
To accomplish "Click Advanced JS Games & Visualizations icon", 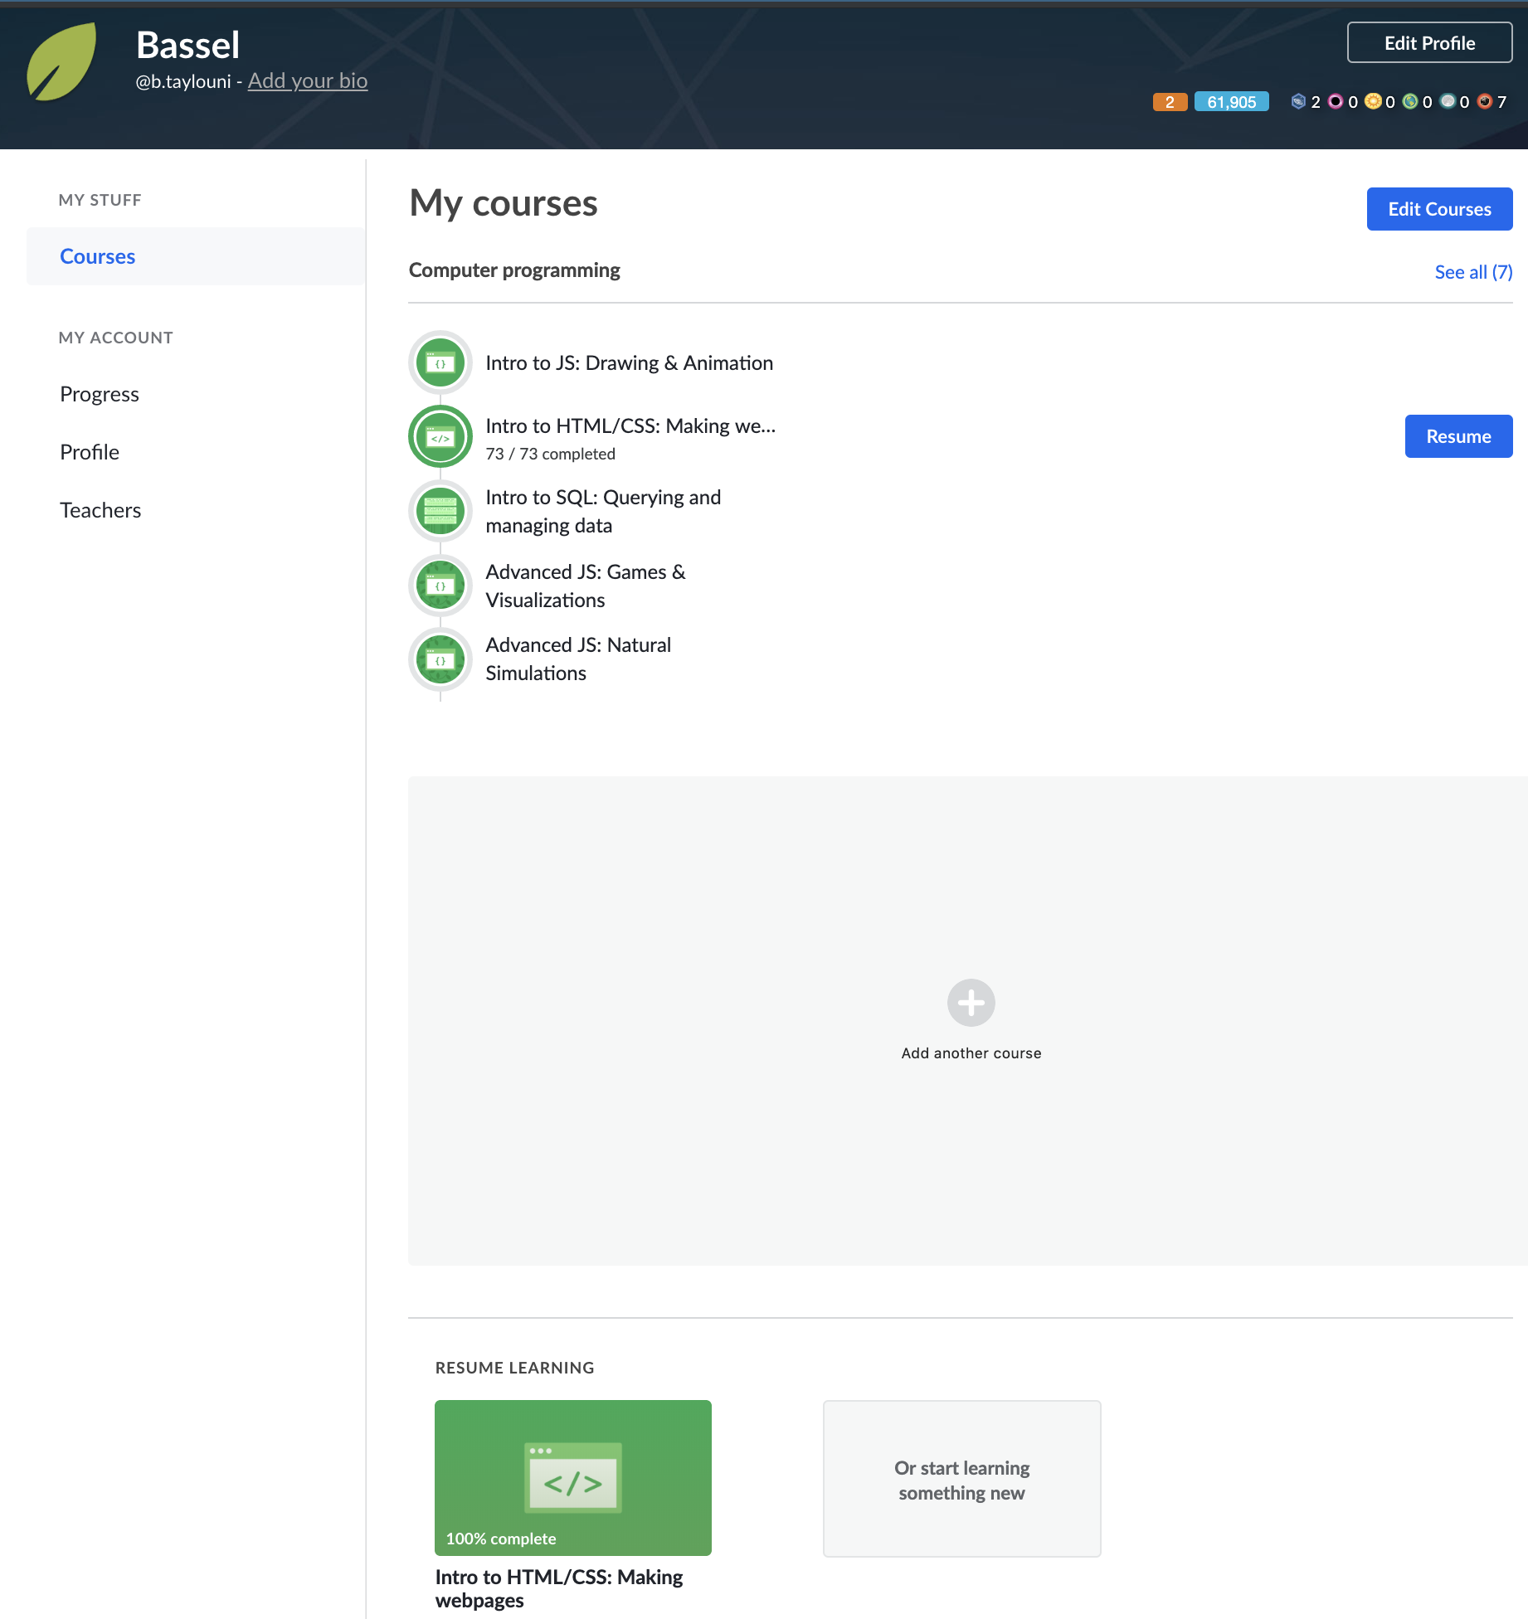I will coord(440,586).
